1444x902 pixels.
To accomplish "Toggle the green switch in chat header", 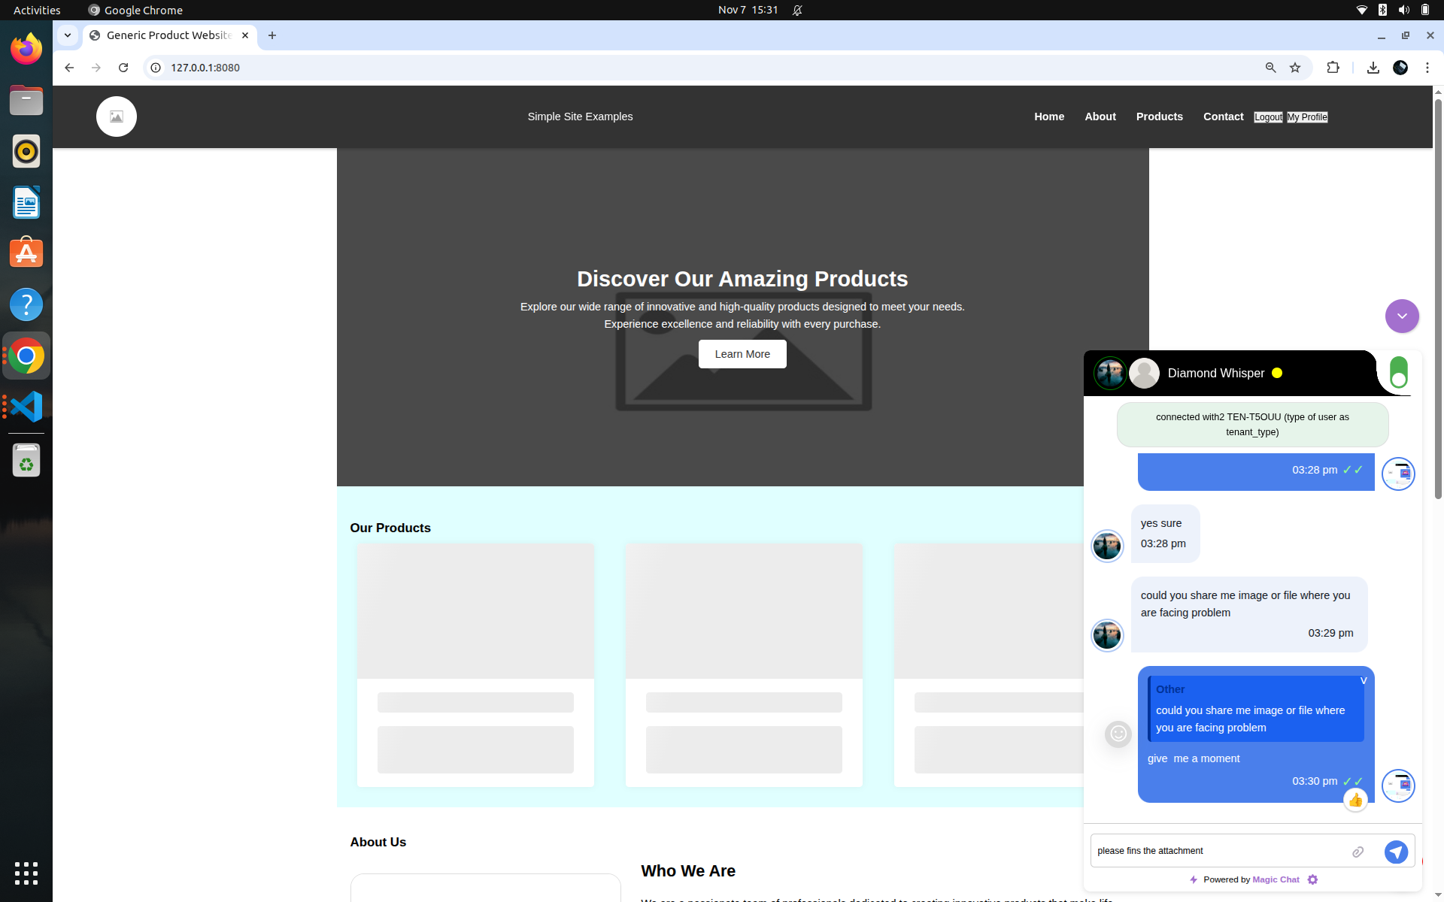I will point(1398,372).
